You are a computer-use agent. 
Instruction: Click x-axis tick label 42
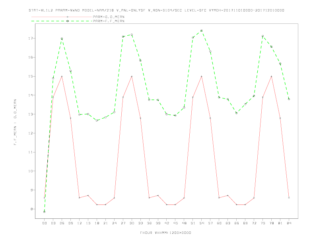[167, 223]
